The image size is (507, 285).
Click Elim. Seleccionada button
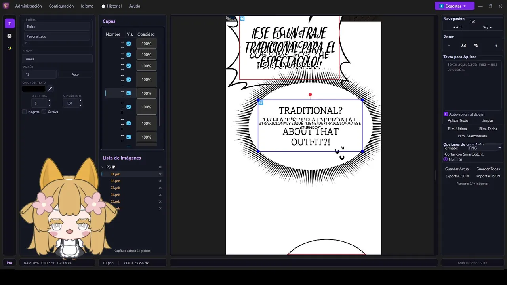(473, 136)
